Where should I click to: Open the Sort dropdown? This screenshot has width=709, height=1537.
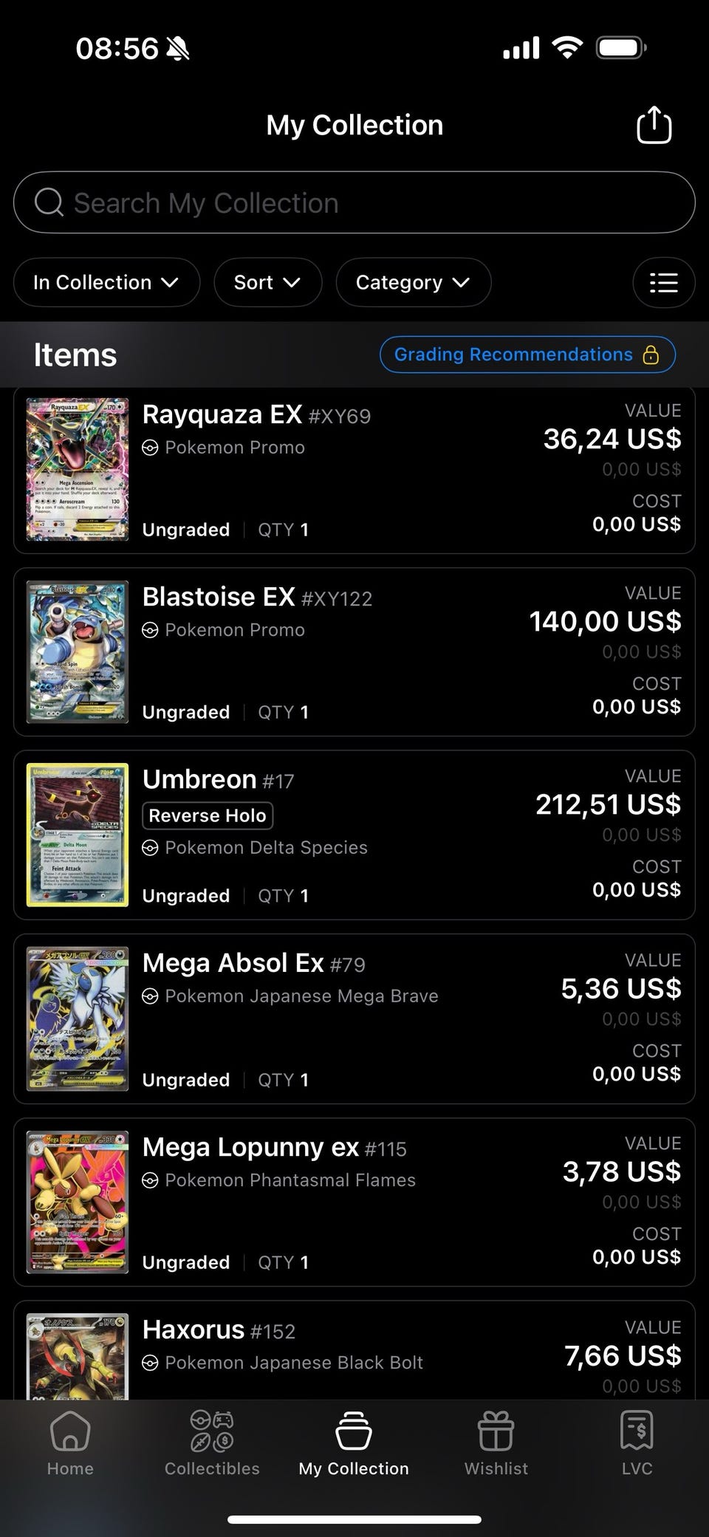(x=267, y=282)
